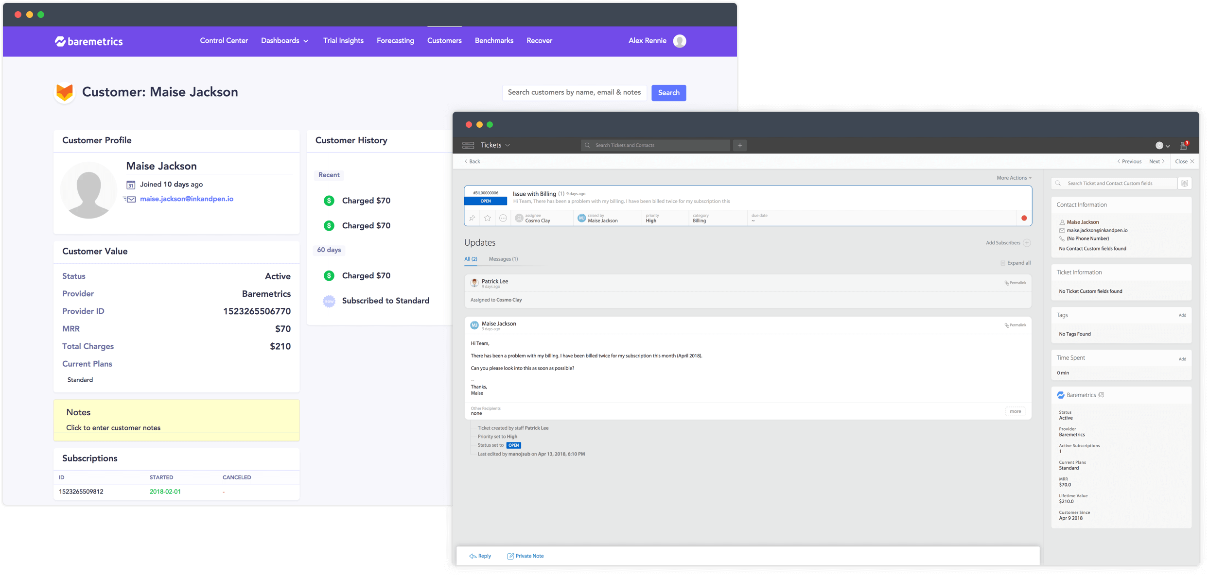Click the fox logo beside customer name
This screenshot has width=1209, height=575.
pyautogui.click(x=65, y=92)
